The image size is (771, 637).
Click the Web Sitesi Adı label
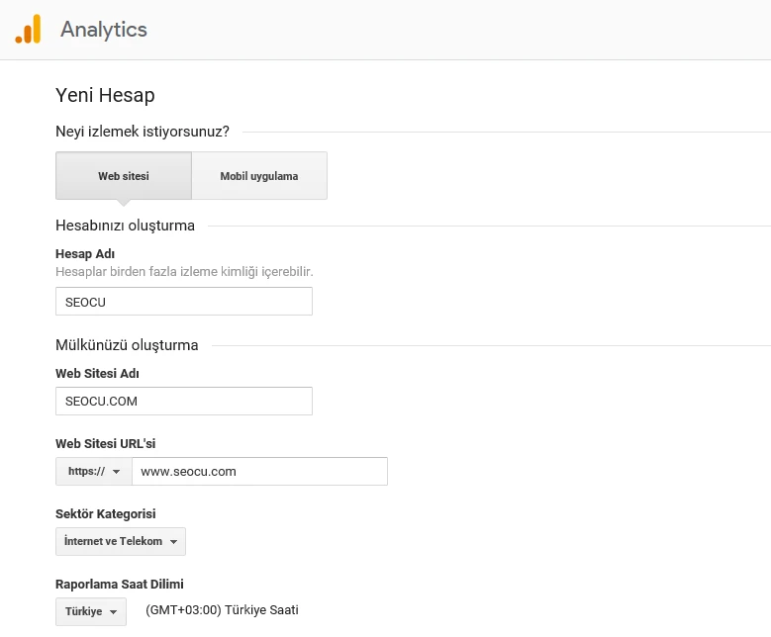97,374
